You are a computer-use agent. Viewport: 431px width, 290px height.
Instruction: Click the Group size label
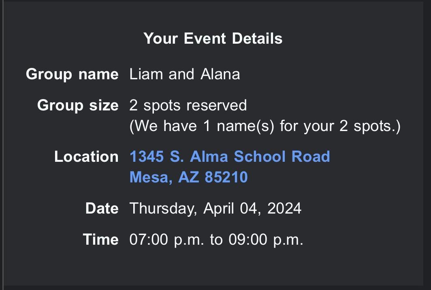(78, 105)
